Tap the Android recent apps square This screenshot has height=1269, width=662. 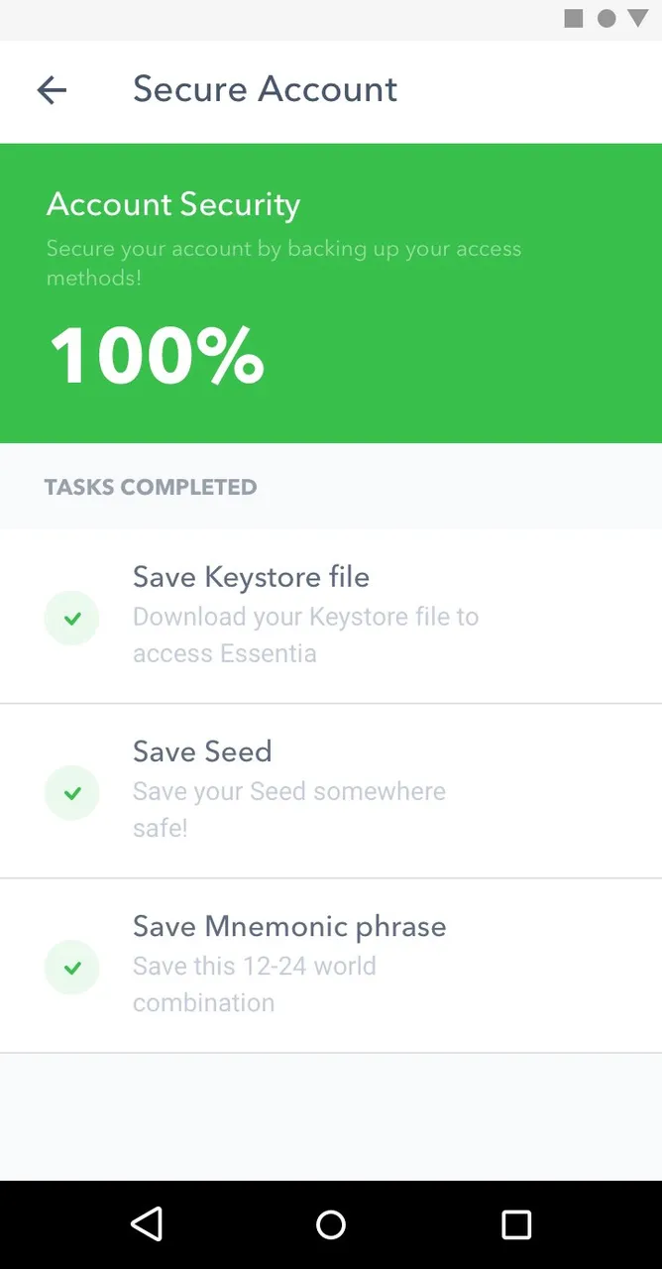tap(516, 1224)
